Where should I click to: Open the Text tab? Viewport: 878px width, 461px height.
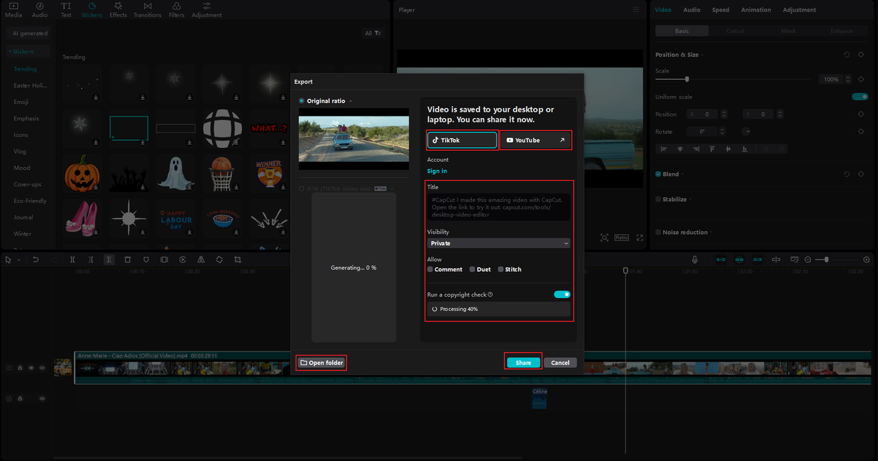[x=66, y=10]
